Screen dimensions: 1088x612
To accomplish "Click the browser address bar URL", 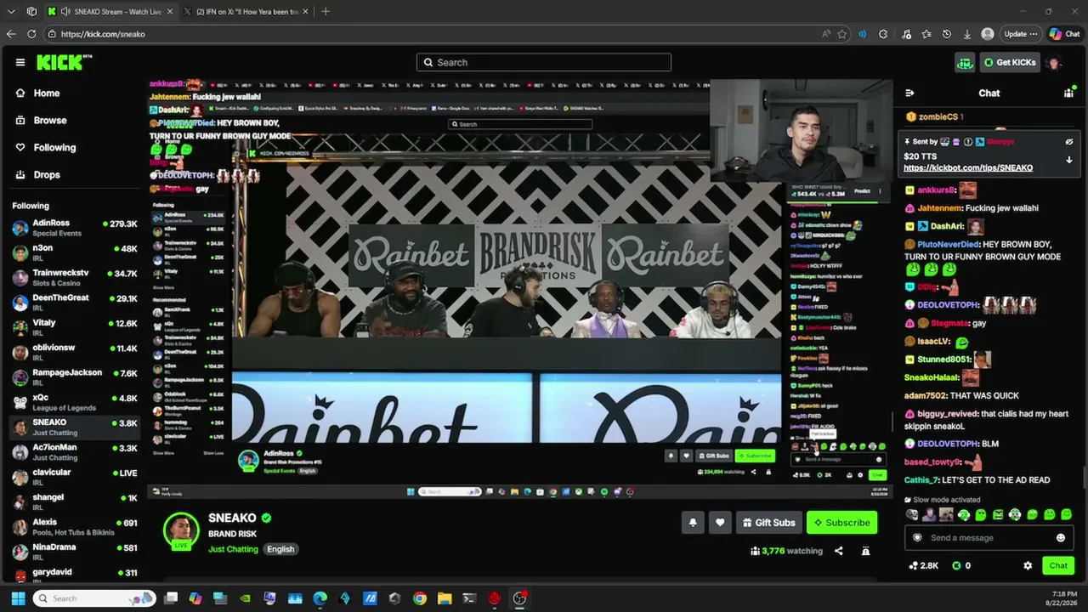I will [103, 34].
